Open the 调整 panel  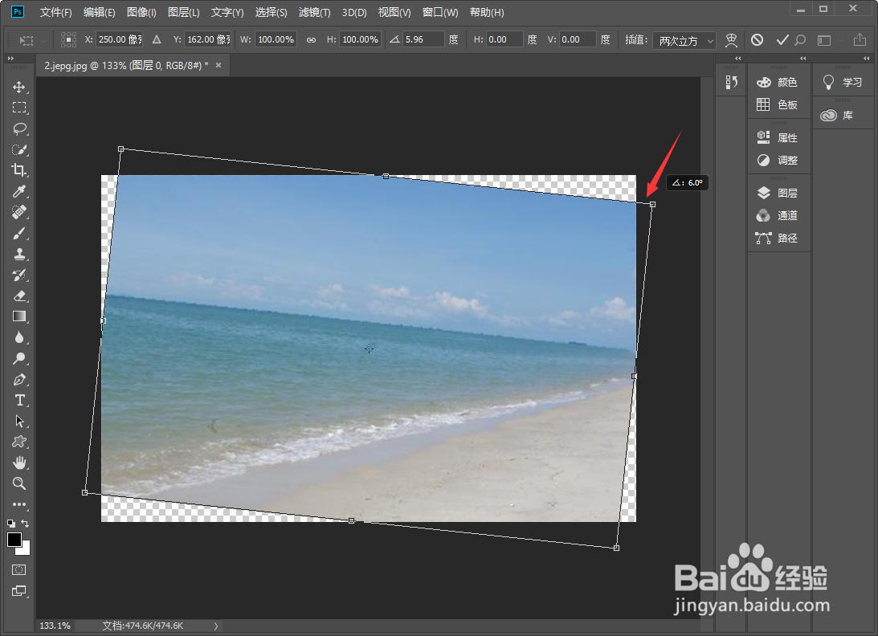click(x=778, y=160)
